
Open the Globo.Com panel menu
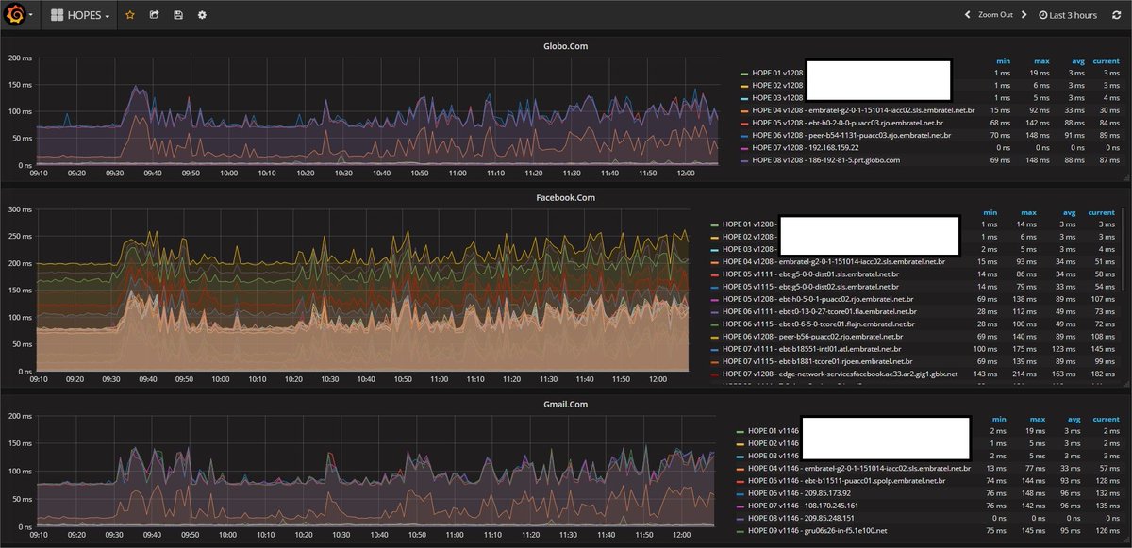coord(564,45)
